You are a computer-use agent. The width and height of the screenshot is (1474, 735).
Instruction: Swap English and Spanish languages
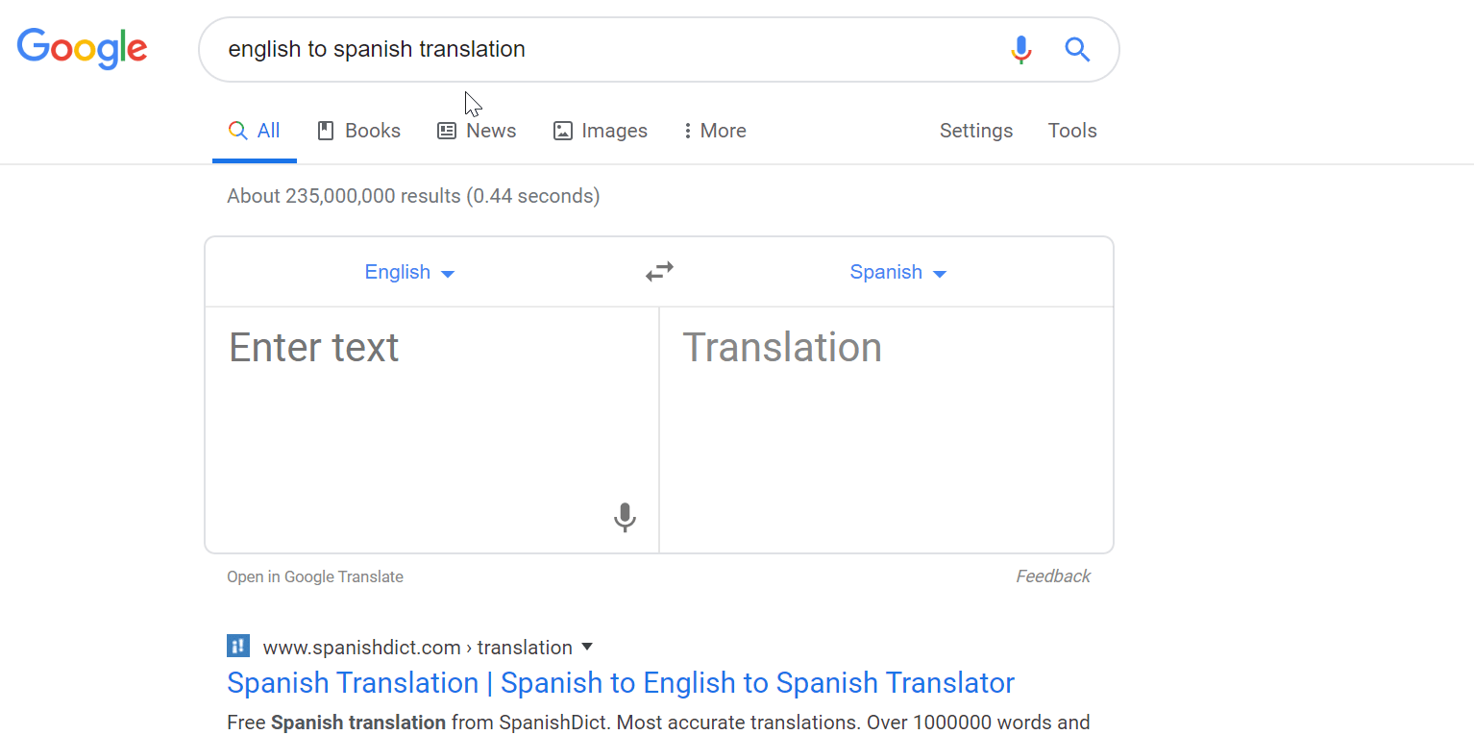659,272
